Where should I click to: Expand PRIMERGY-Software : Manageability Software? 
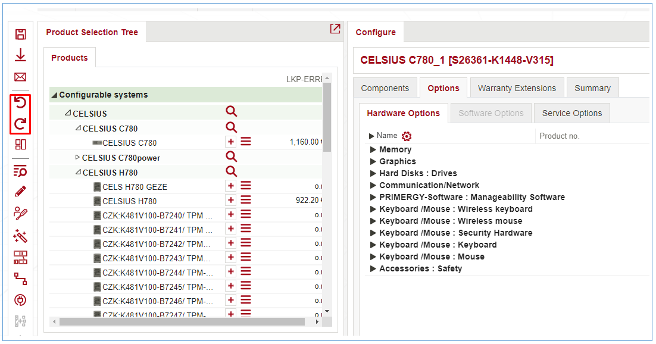click(373, 197)
